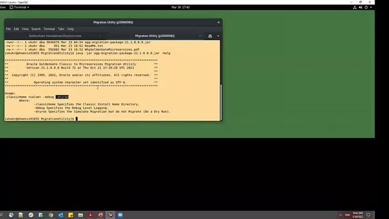This screenshot has width=389, height=219.
Task: Open the File menu in terminal
Action: click(x=8, y=29)
